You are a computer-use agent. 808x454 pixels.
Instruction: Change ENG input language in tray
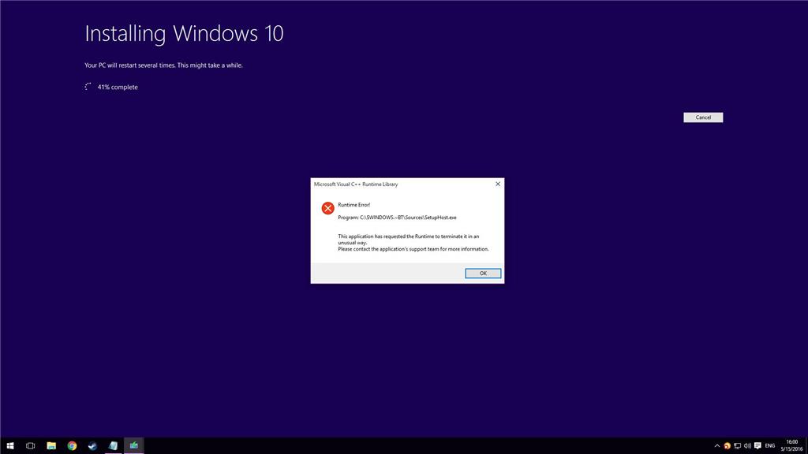pyautogui.click(x=770, y=446)
